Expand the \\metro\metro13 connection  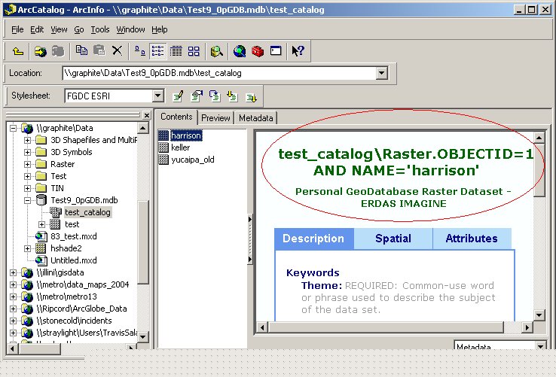(x=13, y=297)
